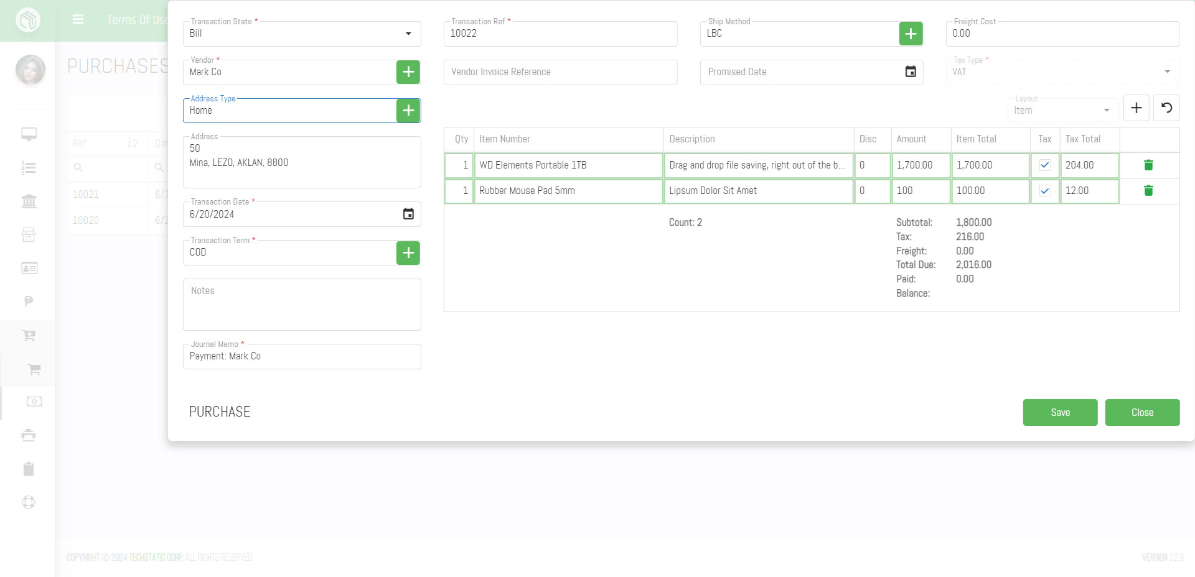The width and height of the screenshot is (1195, 577).
Task: Uncheck Tax for Rubber Mouse Pad 5mm
Action: click(1045, 191)
